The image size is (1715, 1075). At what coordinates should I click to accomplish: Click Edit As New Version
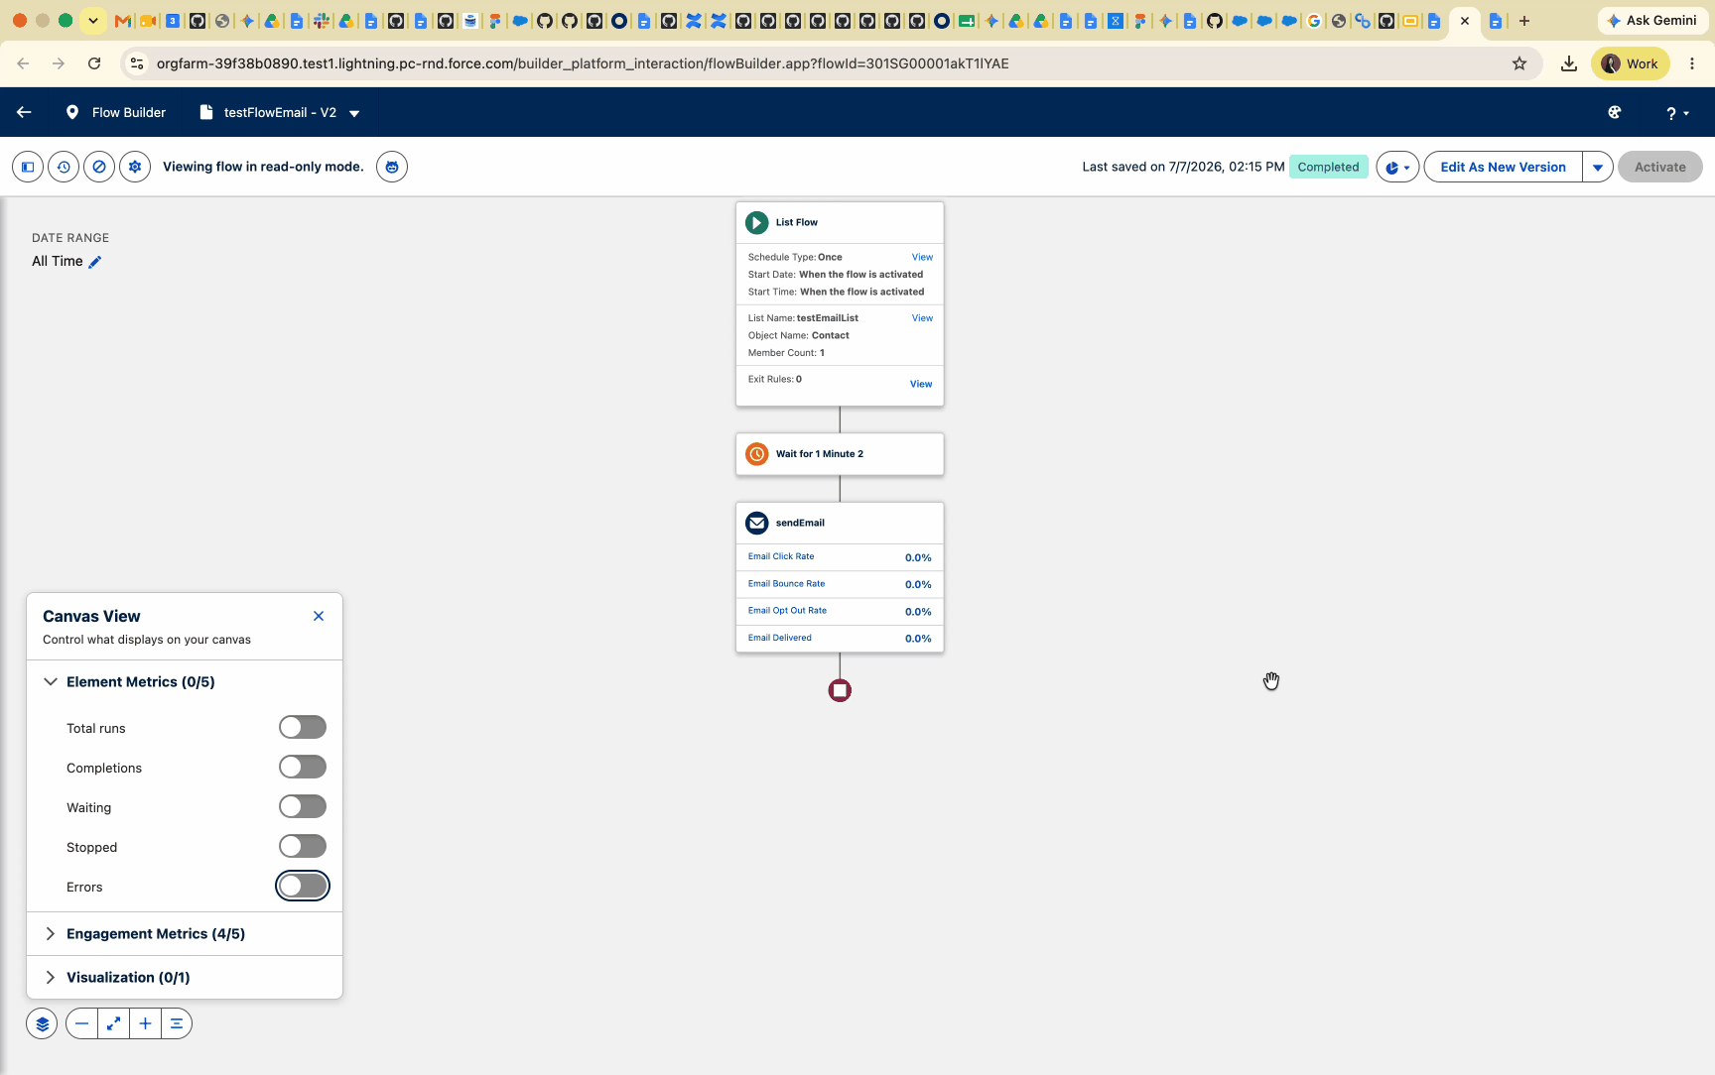tap(1503, 167)
